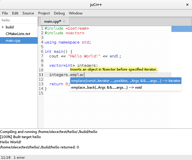Open the Window menu

[x=76, y=13]
